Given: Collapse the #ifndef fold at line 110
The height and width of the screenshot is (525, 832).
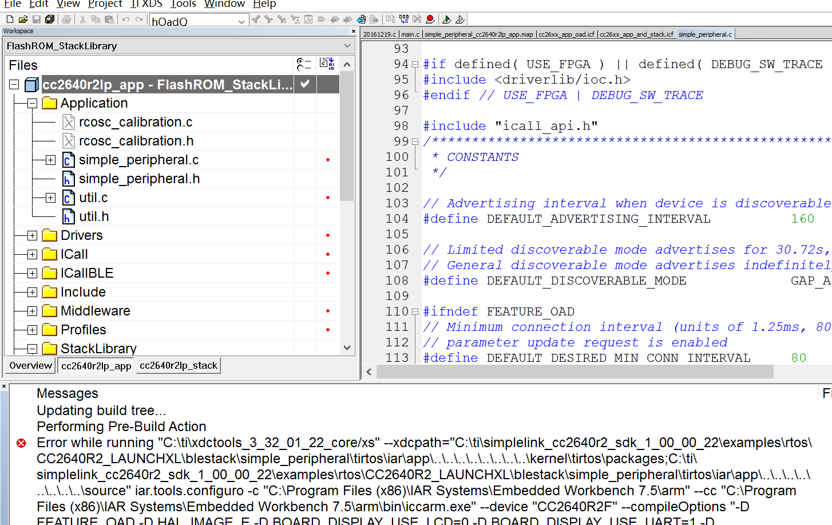Looking at the screenshot, I should (415, 311).
